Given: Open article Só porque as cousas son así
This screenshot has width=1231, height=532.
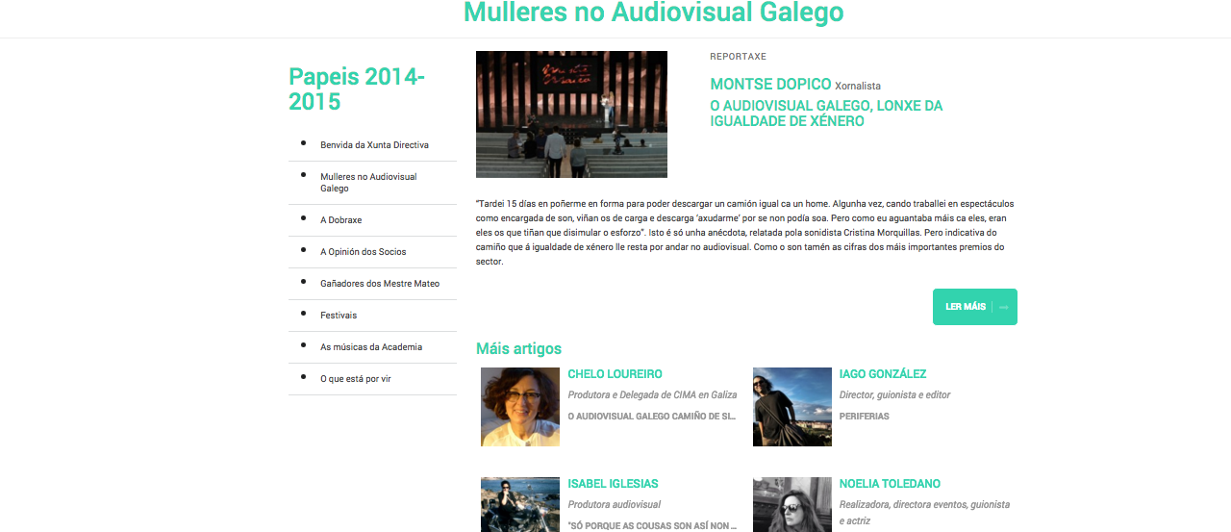Looking at the screenshot, I should (653, 526).
